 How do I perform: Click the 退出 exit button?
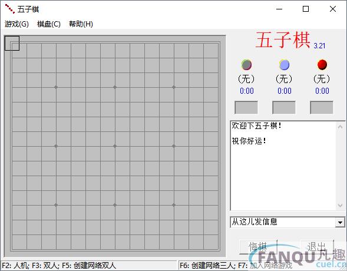pos(317,247)
